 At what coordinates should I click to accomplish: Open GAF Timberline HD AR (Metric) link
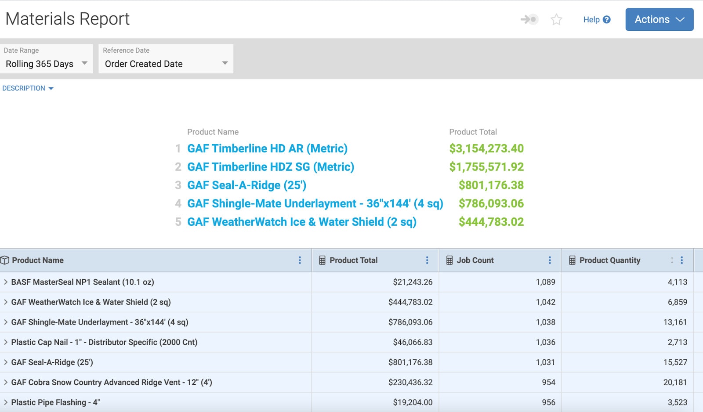pyautogui.click(x=267, y=148)
